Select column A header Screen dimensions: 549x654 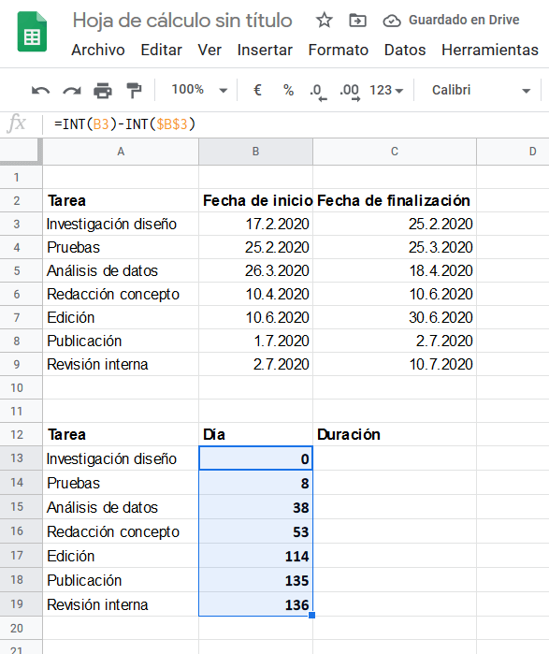(x=121, y=152)
